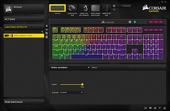
Task: Select the Demo ST100 RGB headset stand
Action: (x=106, y=8)
